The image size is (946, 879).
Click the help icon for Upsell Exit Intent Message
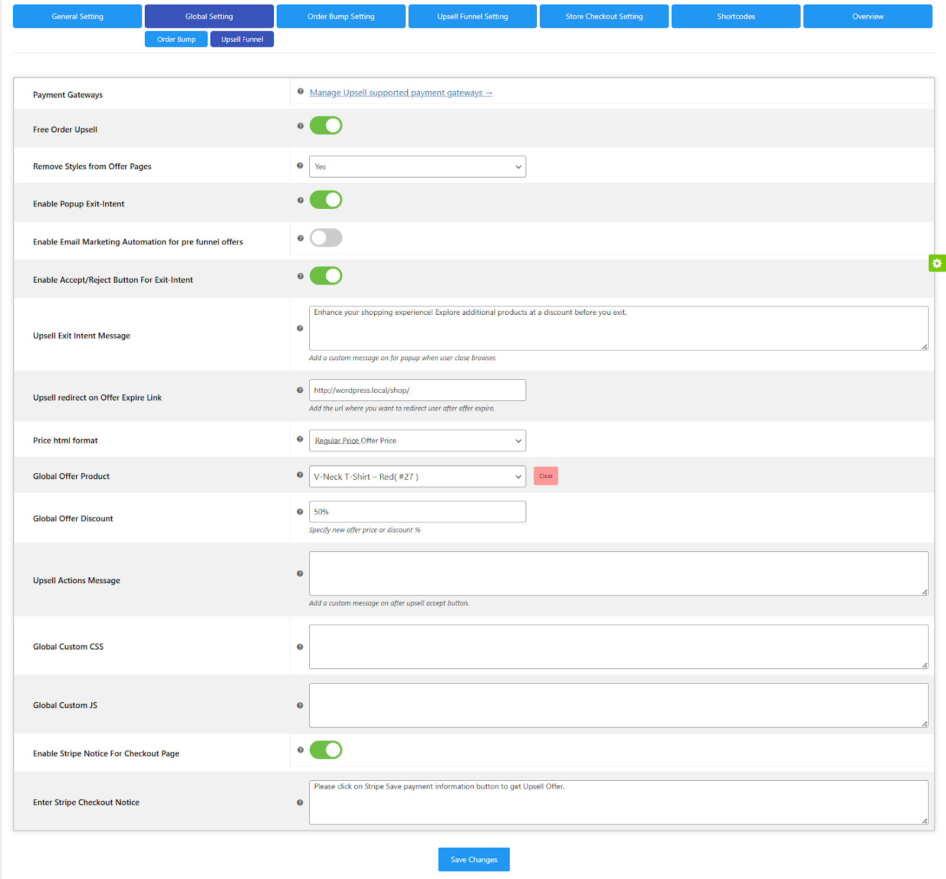(300, 328)
